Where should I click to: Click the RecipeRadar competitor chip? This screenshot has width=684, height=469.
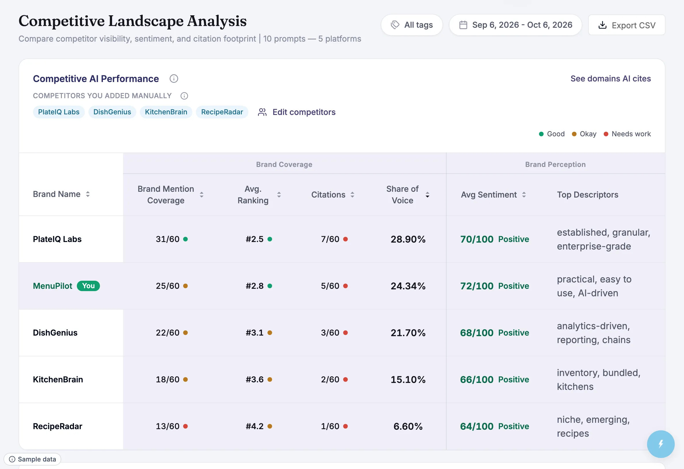(x=222, y=112)
